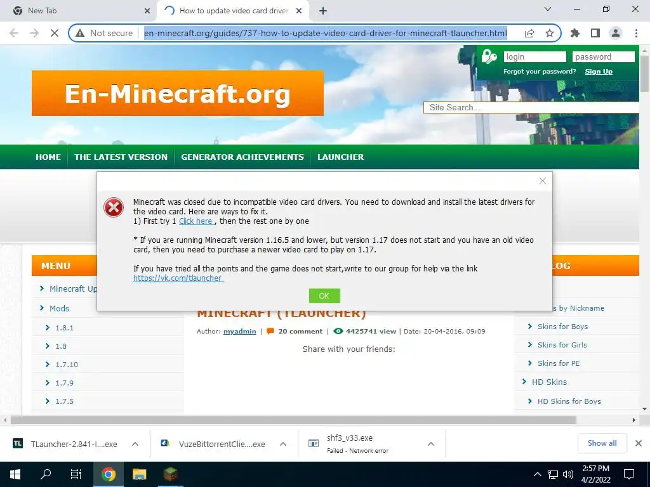Select Mods version 1.7.10
This screenshot has height=487, width=650.
pyautogui.click(x=66, y=365)
